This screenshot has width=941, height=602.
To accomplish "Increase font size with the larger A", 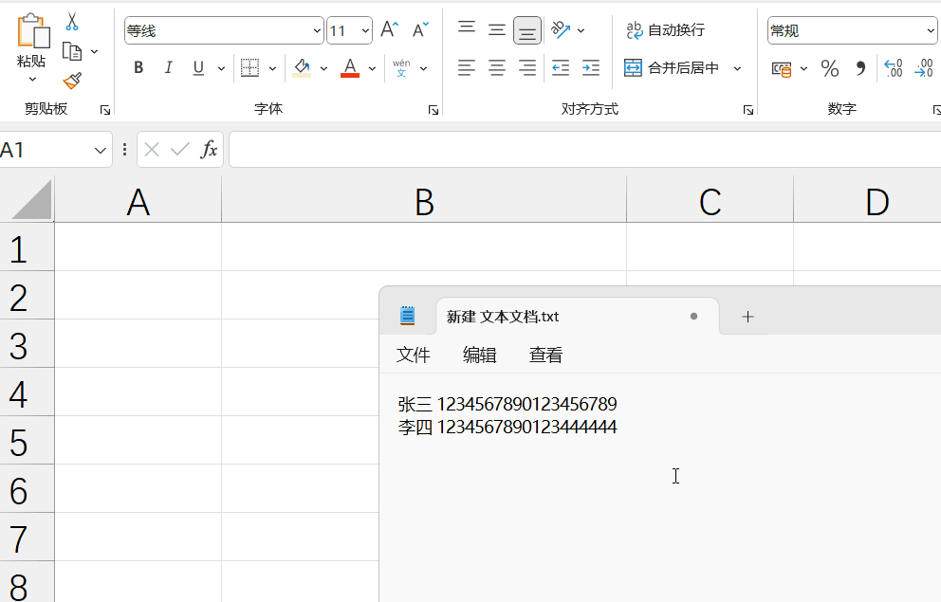I will (389, 30).
